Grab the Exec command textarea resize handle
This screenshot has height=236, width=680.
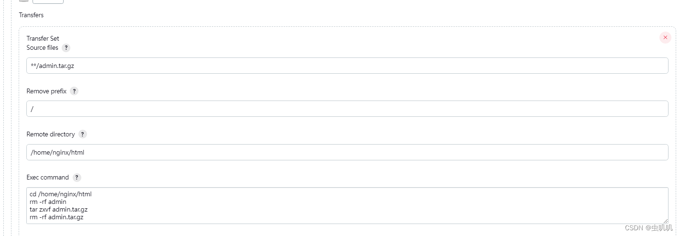click(665, 221)
